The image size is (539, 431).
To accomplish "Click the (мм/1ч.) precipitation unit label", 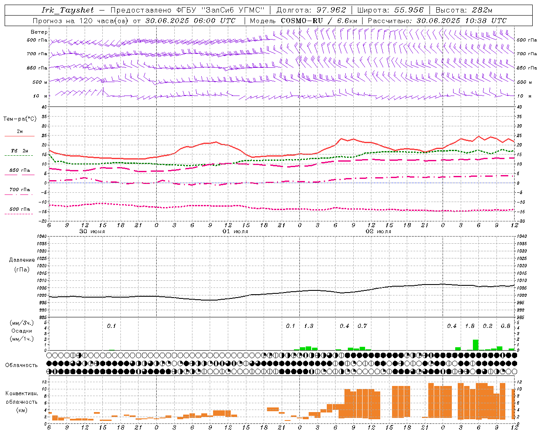I will [21, 339].
